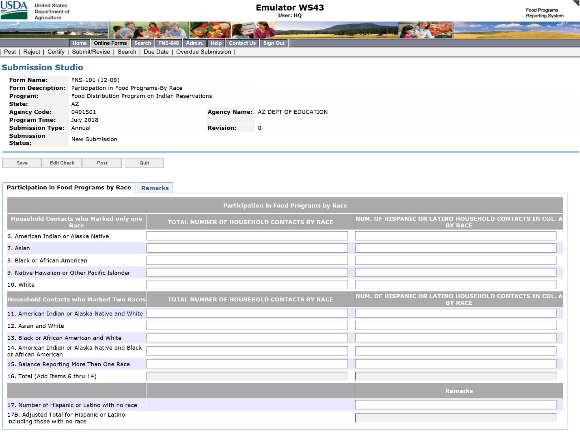Switch to the Remarks tab
The height and width of the screenshot is (439, 580).
(155, 188)
